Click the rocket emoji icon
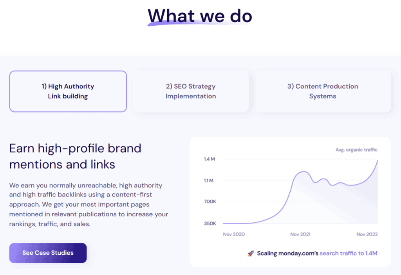 (251, 254)
